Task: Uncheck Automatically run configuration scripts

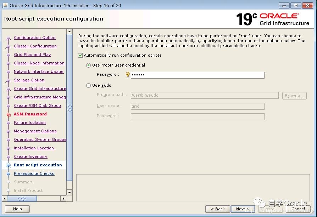Action: [x=80, y=56]
